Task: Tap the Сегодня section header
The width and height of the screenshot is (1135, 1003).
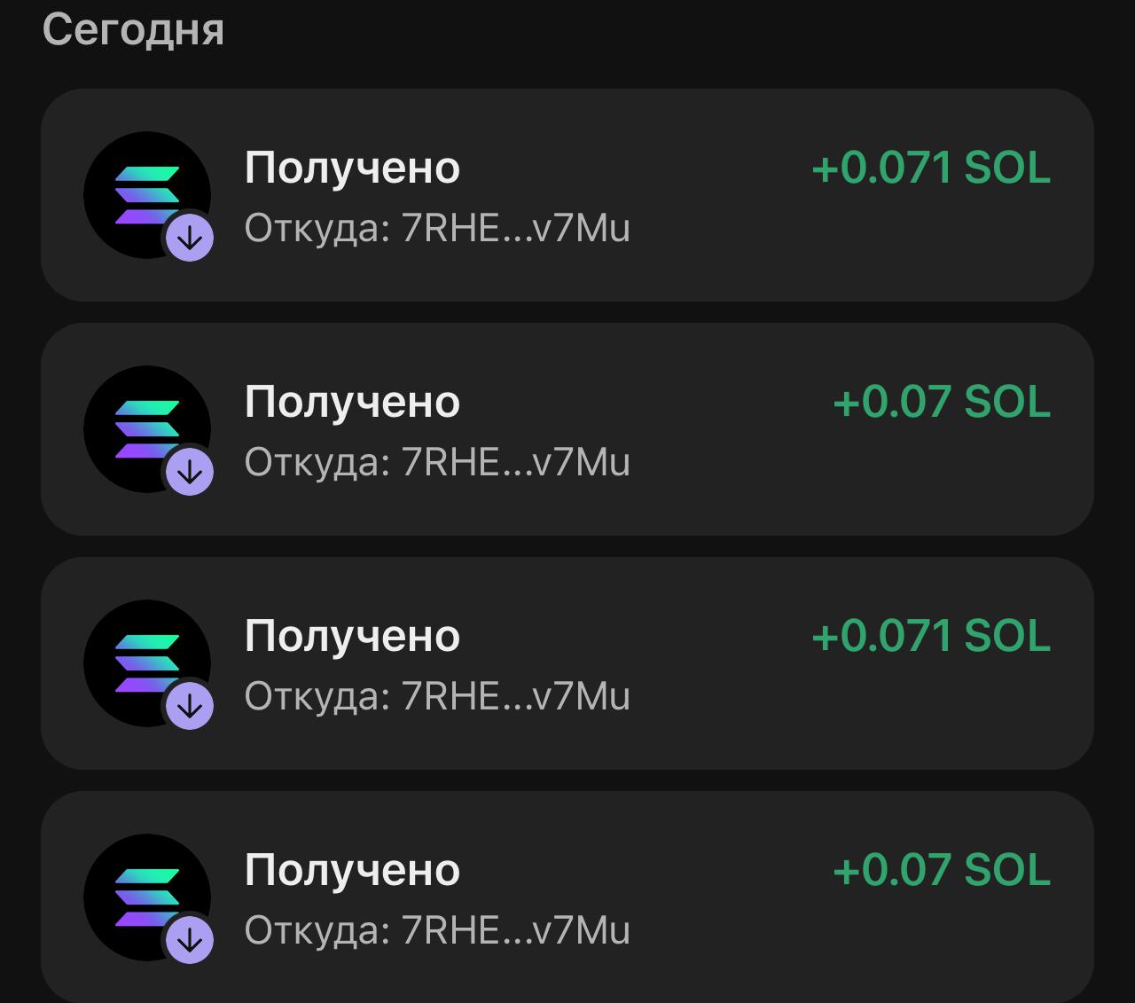Action: click(133, 27)
